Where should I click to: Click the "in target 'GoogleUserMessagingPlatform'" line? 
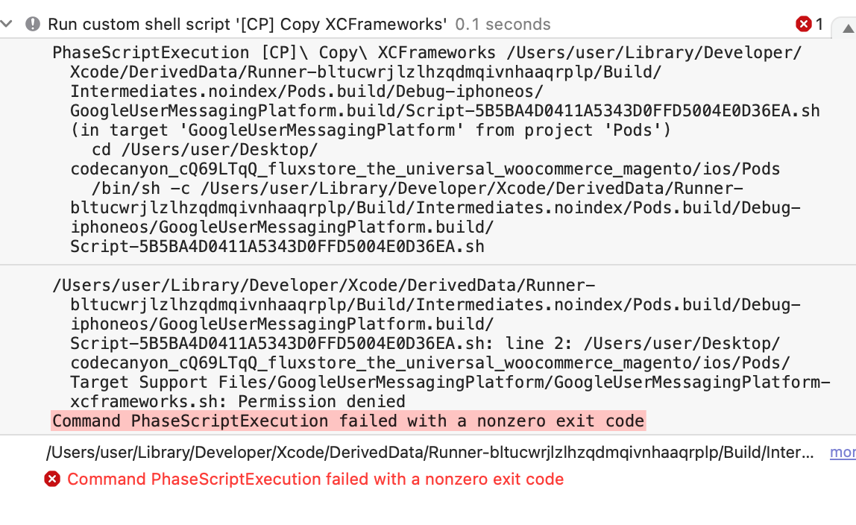click(371, 131)
